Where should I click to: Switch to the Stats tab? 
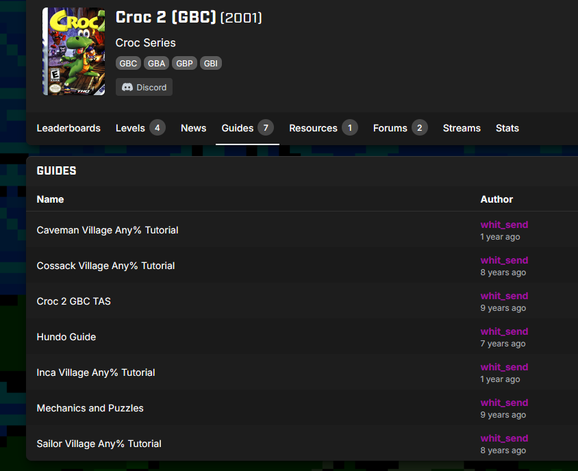point(507,128)
